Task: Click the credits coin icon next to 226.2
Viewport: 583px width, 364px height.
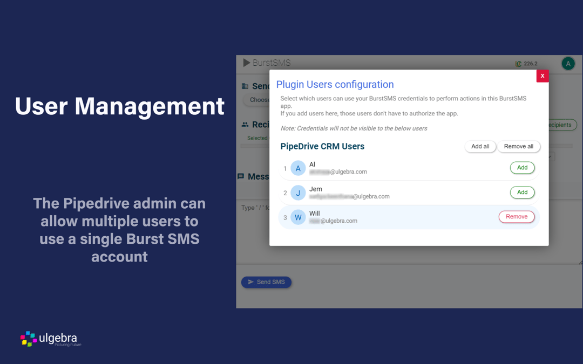Action: tap(519, 63)
